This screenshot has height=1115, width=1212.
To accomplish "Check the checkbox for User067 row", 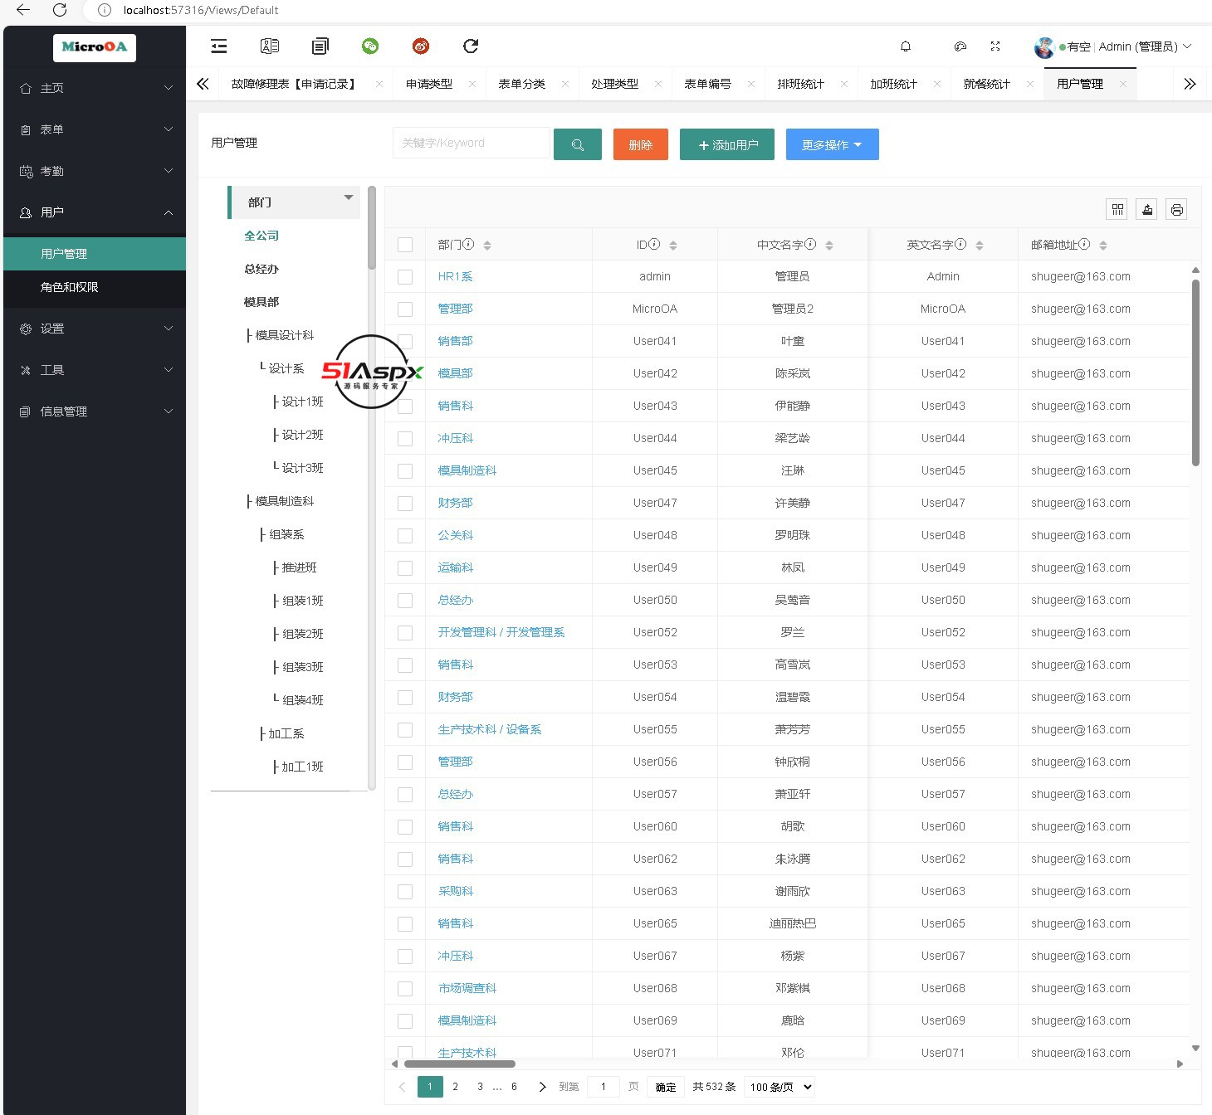I will (405, 957).
